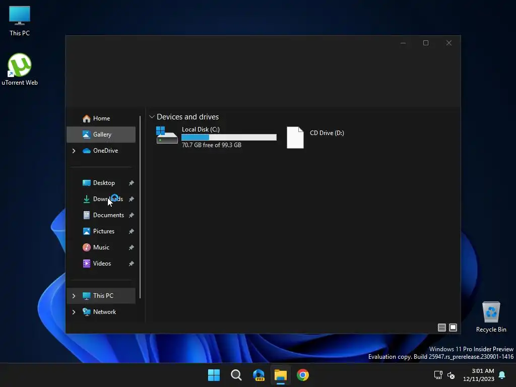This screenshot has width=516, height=387.
Task: Open the Documents folder in sidebar
Action: coord(101,215)
